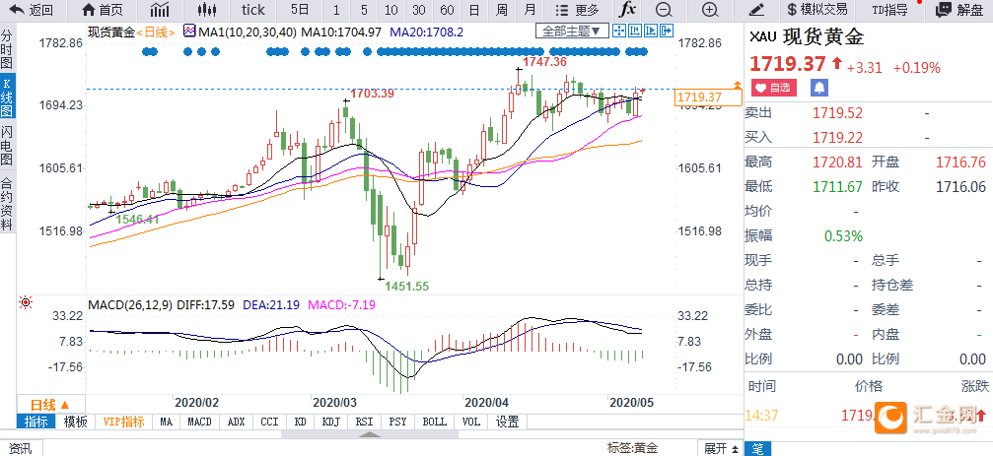Click the MA1 indicator chart icon
Screen dimensions: 993x456
(x=189, y=31)
